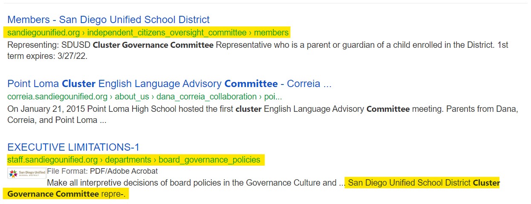Click the File Format PDF/Adobe Acrobat label
Viewport: 531px width, 204px height.
pyautogui.click(x=102, y=171)
